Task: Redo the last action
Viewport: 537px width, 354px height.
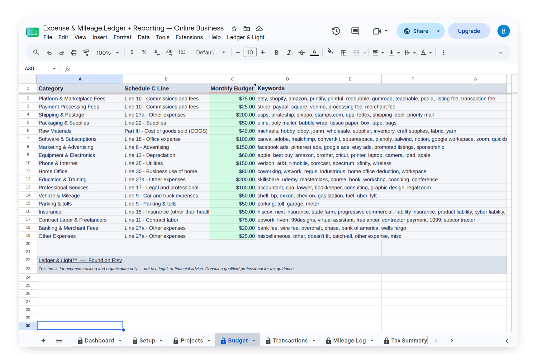Action: [x=62, y=53]
